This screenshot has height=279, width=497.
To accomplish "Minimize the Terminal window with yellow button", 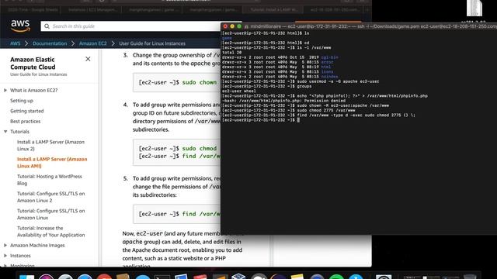I will (232, 26).
